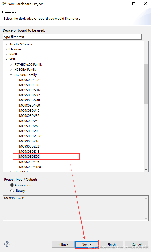Select the Library project type radio button

pyautogui.click(x=12, y=191)
